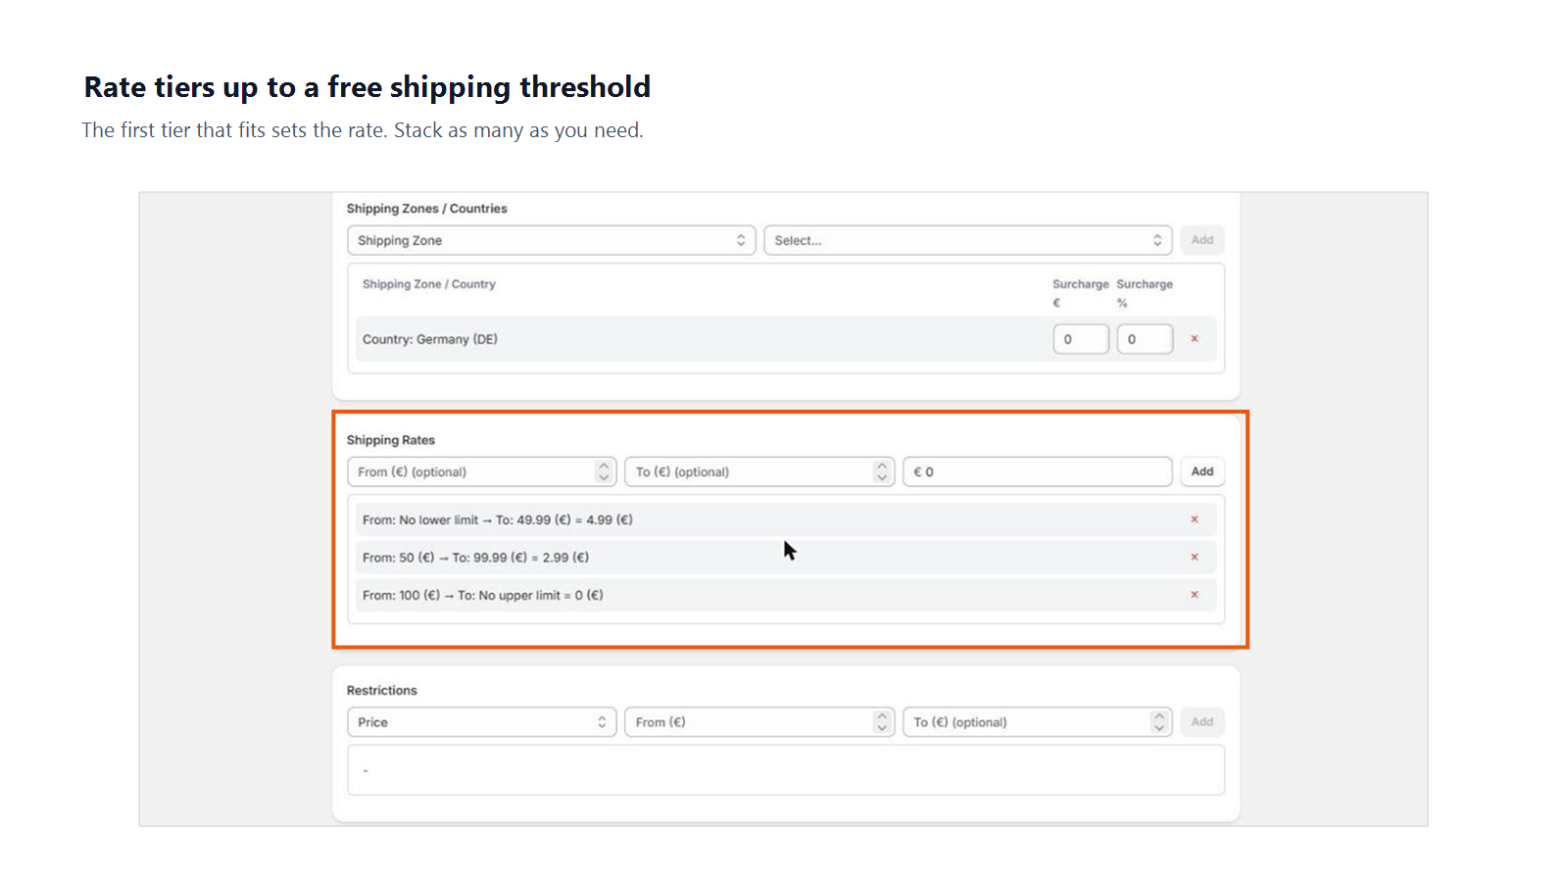
Task: Click the To (€) shipping rate stepper
Action: tap(882, 471)
